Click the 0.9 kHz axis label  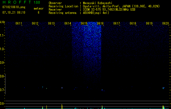click(2, 63)
